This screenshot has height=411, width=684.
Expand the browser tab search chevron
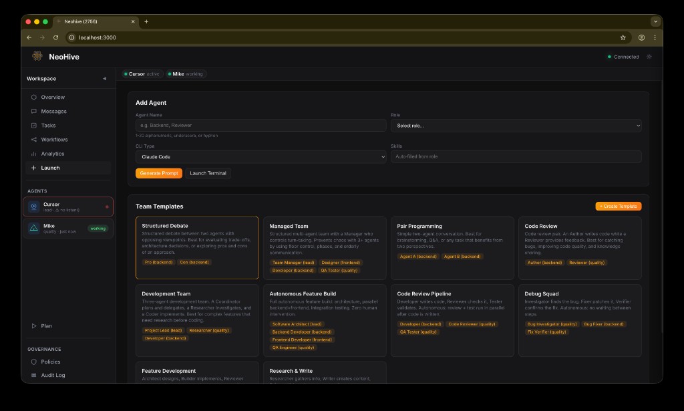655,21
